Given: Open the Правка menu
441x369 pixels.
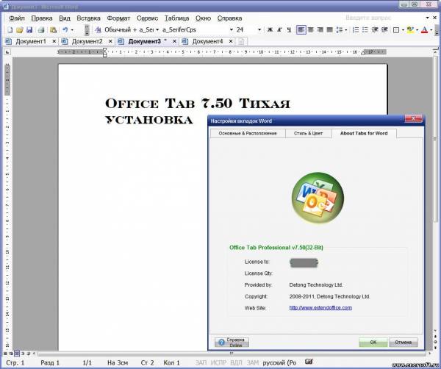Looking at the screenshot, I should tap(42, 18).
